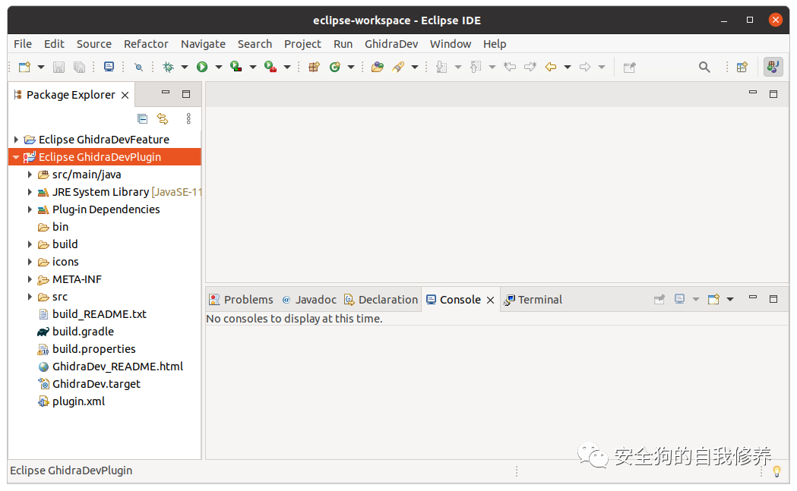Click the yellow Back navigation arrow

551,67
